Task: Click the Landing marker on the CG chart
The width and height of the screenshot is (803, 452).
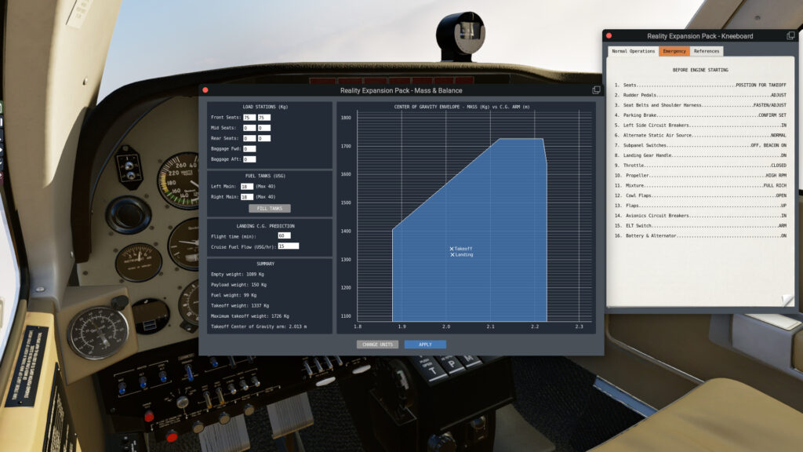Action: (452, 255)
